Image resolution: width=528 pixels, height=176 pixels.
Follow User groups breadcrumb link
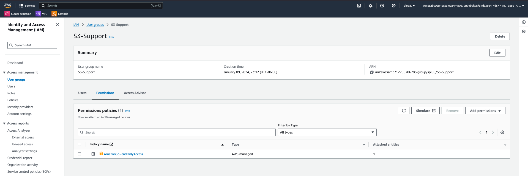pos(95,25)
